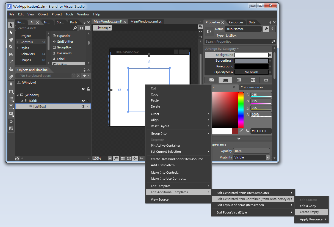Viewport: 334px width, 227px height.
Task: Select the Zoom magnifier tool
Action: pyautogui.click(x=11, y=47)
